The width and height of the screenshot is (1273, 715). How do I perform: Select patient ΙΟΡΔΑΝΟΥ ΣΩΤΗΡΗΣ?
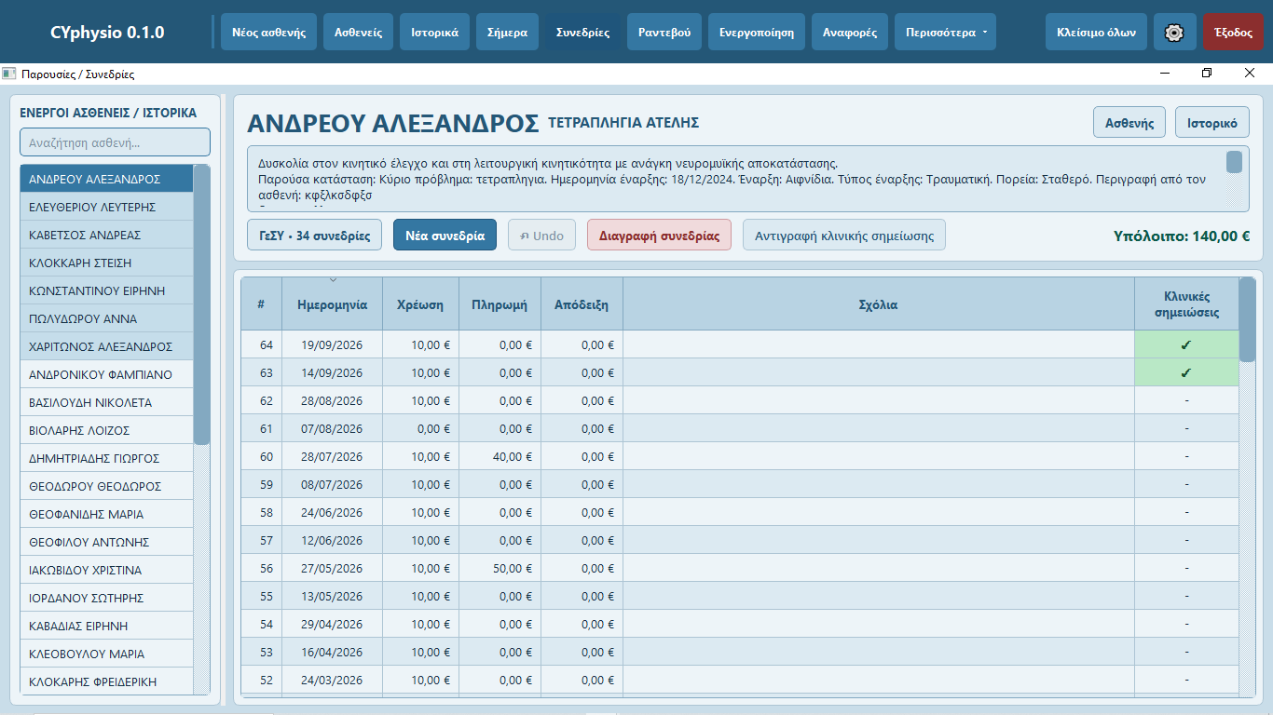coord(106,598)
